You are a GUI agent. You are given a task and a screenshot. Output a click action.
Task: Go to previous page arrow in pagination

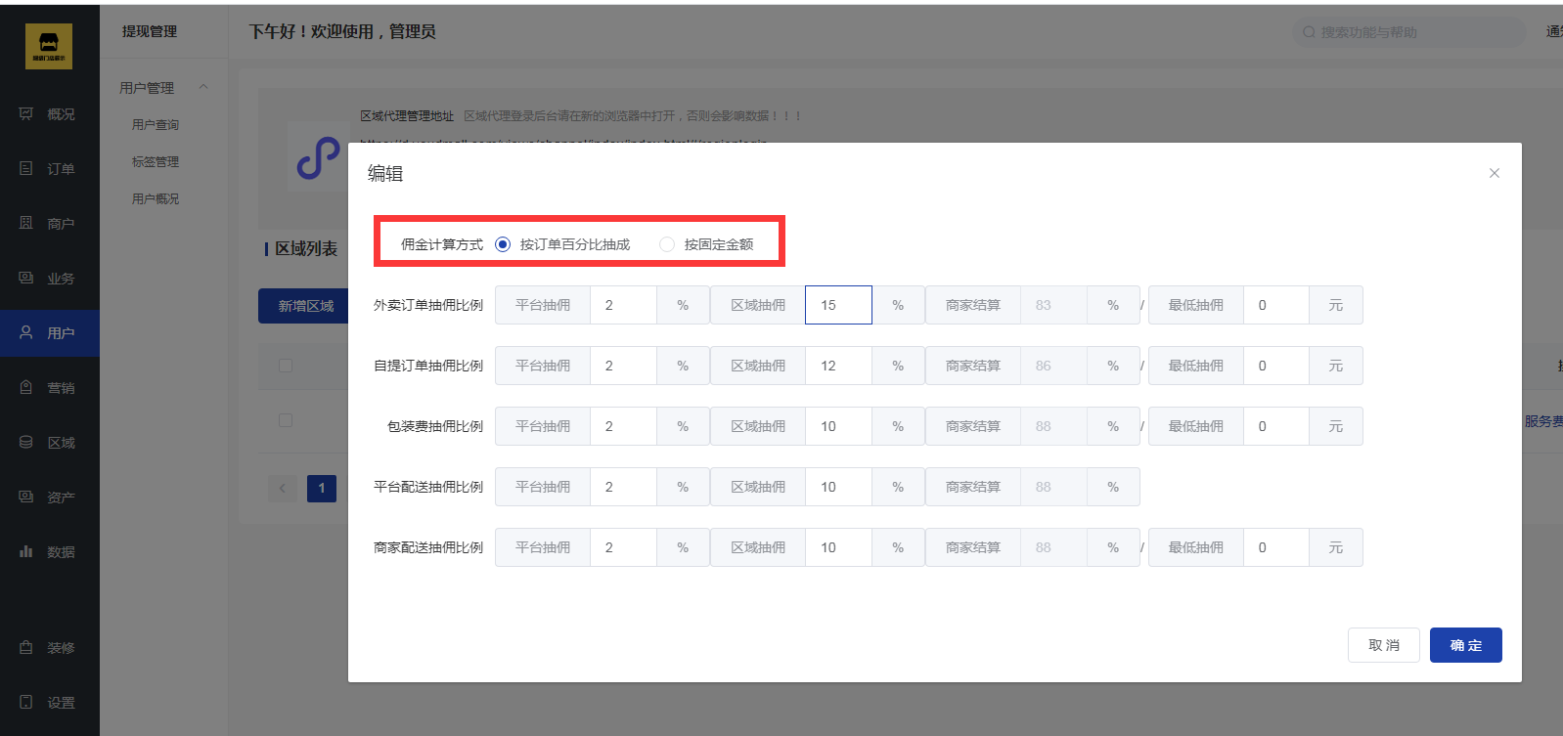click(283, 489)
